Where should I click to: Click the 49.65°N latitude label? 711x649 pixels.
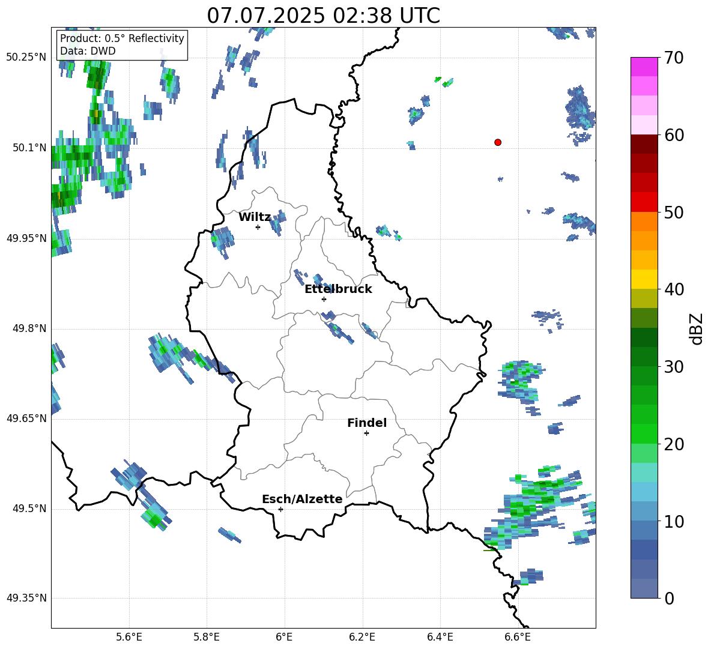[26, 418]
